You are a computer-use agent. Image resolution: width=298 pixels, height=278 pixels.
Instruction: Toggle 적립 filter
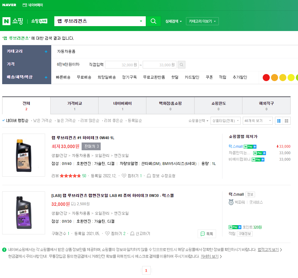point(223,77)
